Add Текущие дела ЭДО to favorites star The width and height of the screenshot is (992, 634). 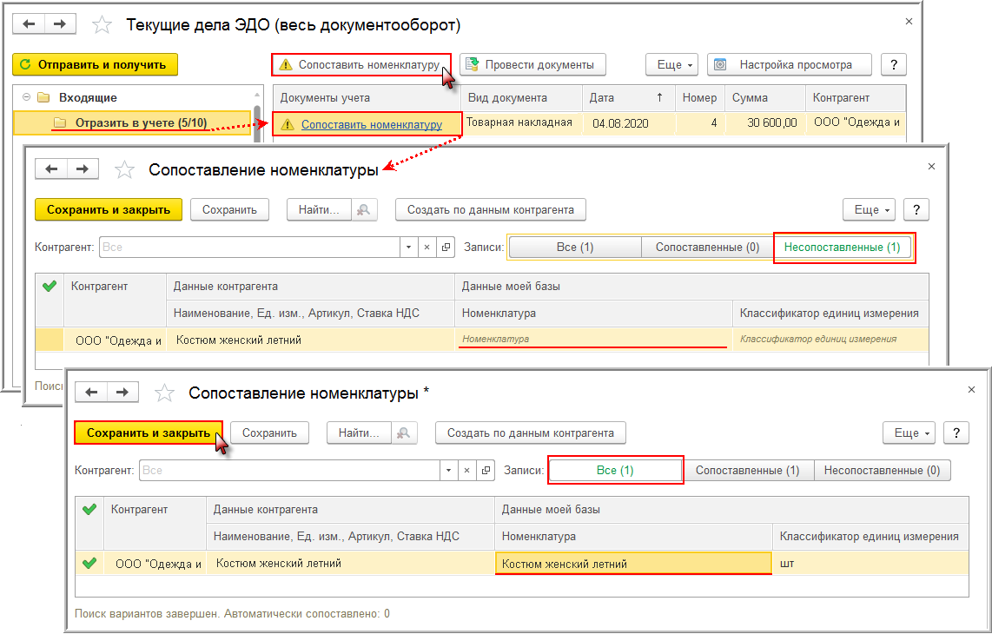point(102,24)
